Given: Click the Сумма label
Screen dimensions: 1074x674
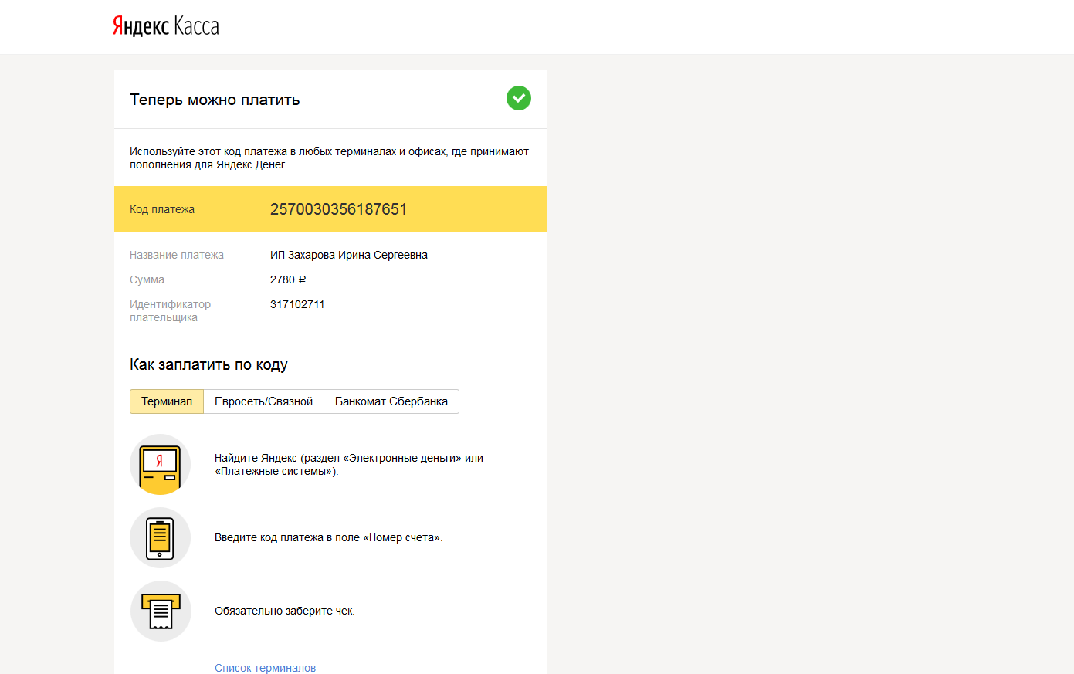Looking at the screenshot, I should click(x=147, y=279).
